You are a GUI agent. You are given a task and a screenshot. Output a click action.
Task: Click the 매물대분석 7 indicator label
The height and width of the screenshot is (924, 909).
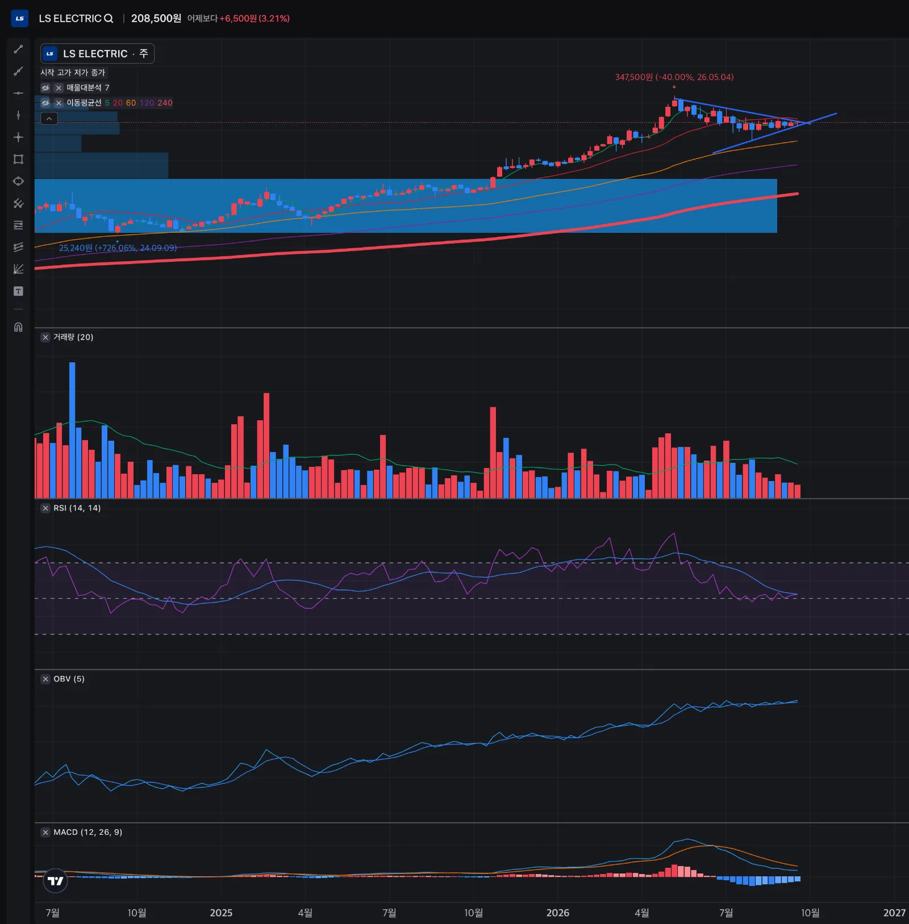88,87
